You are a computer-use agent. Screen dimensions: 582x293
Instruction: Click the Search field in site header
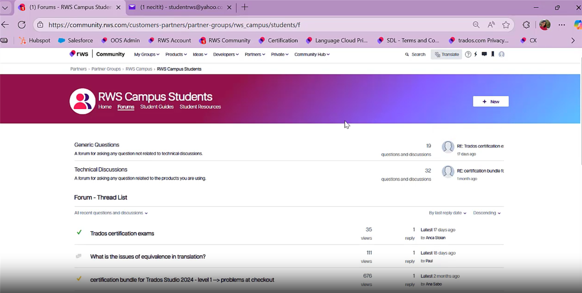[415, 54]
